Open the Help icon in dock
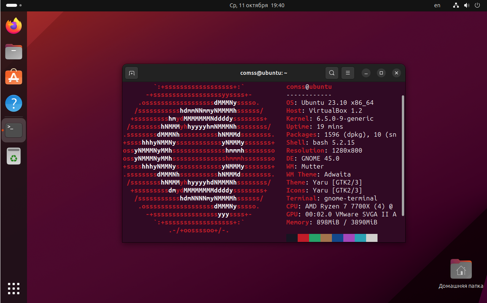 [14, 103]
